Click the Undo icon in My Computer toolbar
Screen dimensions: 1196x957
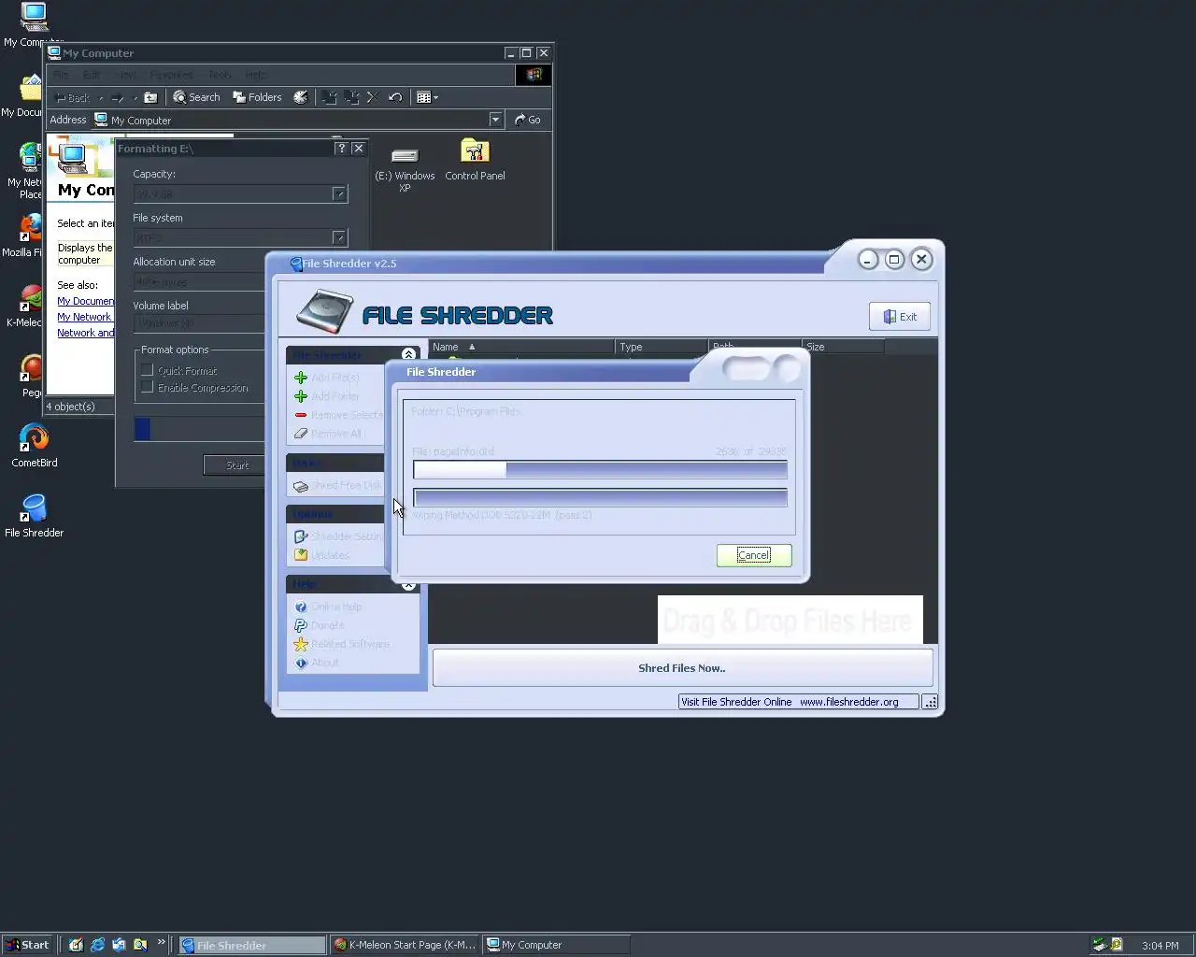pos(395,97)
